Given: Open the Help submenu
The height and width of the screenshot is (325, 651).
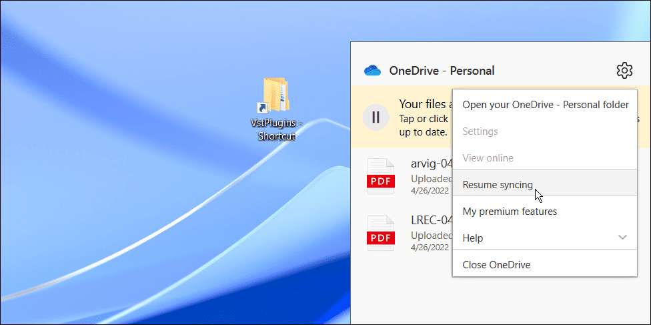Looking at the screenshot, I should 545,238.
